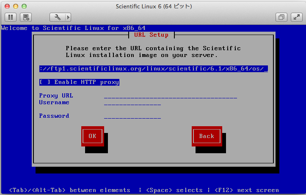Select '<Space> selects' hint text
This screenshot has width=306, height=195.
(174, 190)
